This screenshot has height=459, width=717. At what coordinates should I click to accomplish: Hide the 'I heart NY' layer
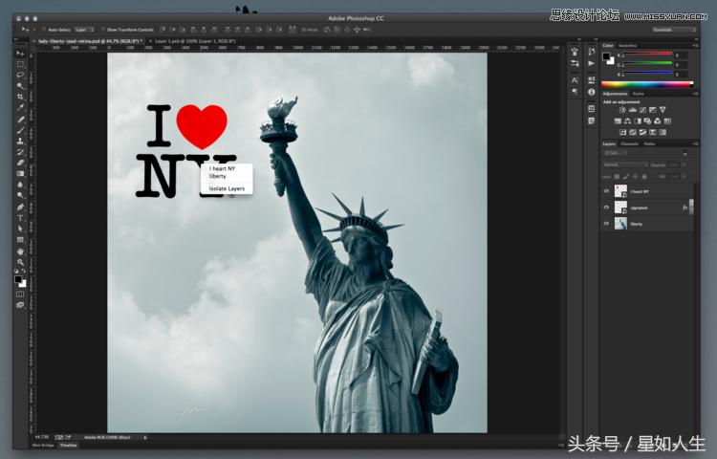(x=606, y=191)
